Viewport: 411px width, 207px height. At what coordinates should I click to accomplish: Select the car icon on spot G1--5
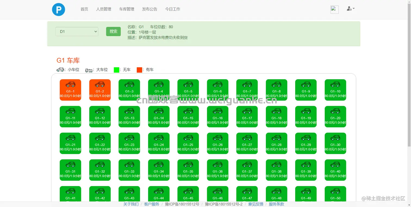point(188,85)
